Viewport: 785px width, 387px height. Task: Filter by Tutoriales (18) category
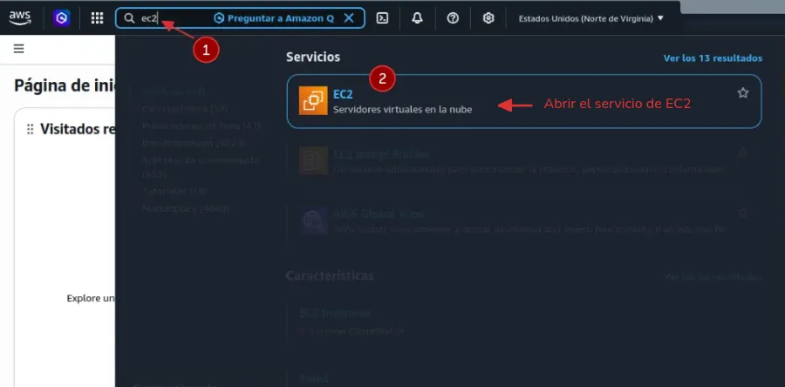[x=174, y=191]
